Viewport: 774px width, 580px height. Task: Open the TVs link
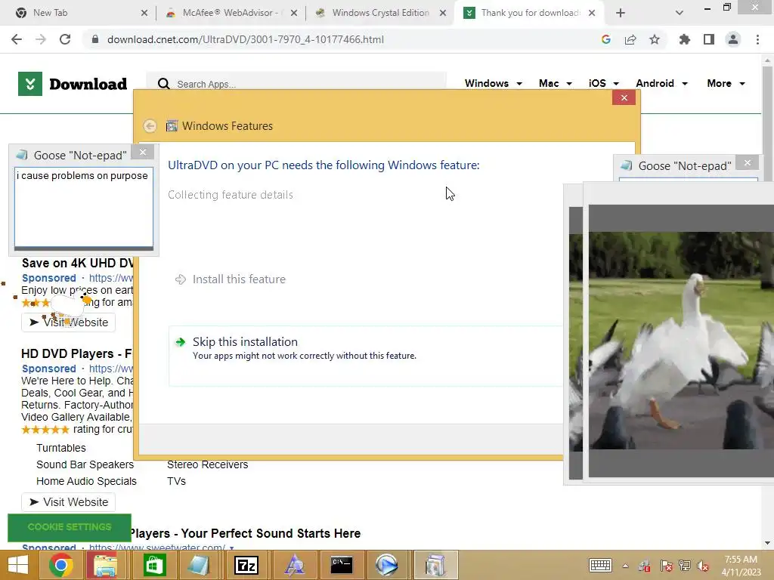176,481
